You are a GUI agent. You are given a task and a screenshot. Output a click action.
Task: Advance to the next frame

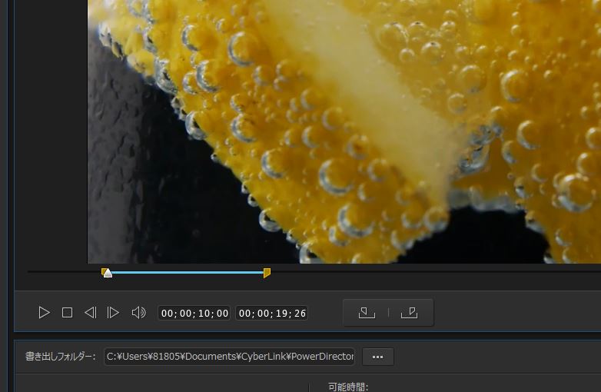pos(113,313)
